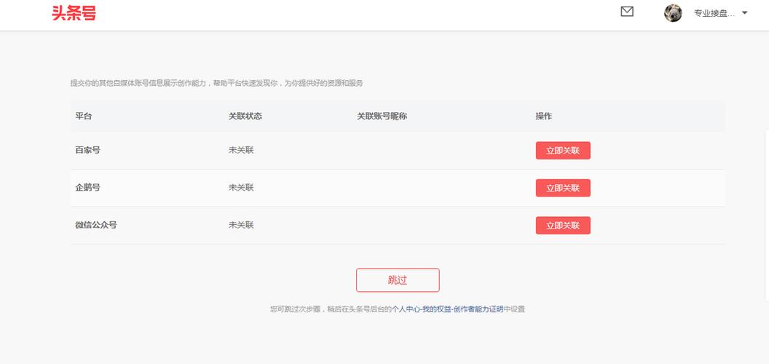Click 未关联 status in 企鹅号 row
This screenshot has height=364, width=769.
pyautogui.click(x=241, y=187)
